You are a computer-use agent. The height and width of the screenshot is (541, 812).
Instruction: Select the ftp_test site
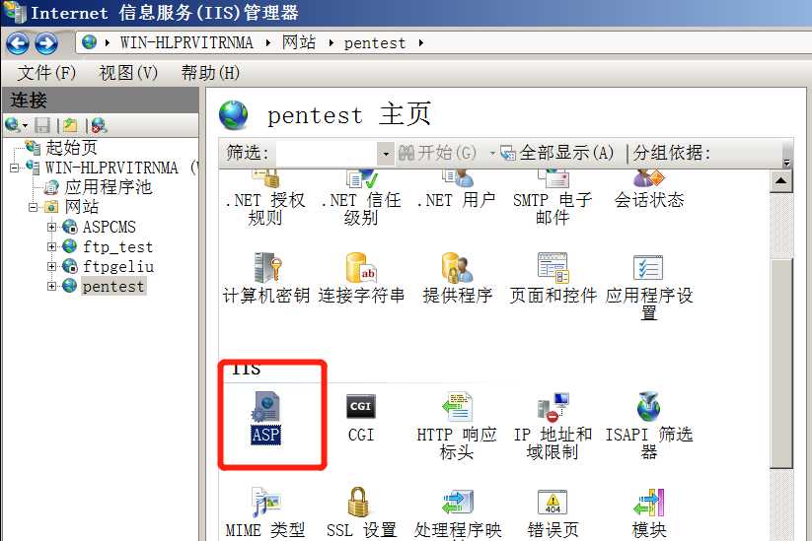117,246
